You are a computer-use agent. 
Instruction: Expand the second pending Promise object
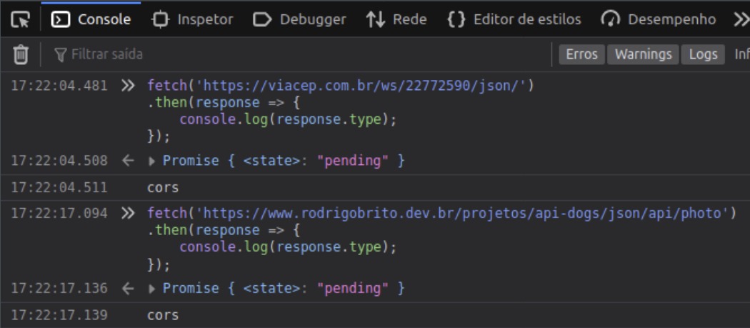pos(151,289)
